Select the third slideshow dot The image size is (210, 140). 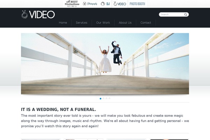coord(106,99)
